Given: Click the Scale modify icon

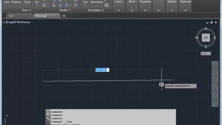Looking at the screenshot, I should coord(60,5).
